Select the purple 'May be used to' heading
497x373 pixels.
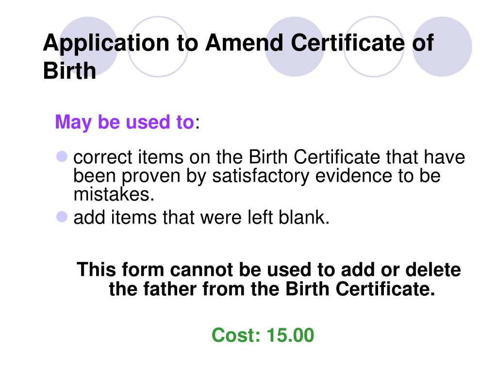tap(124, 122)
